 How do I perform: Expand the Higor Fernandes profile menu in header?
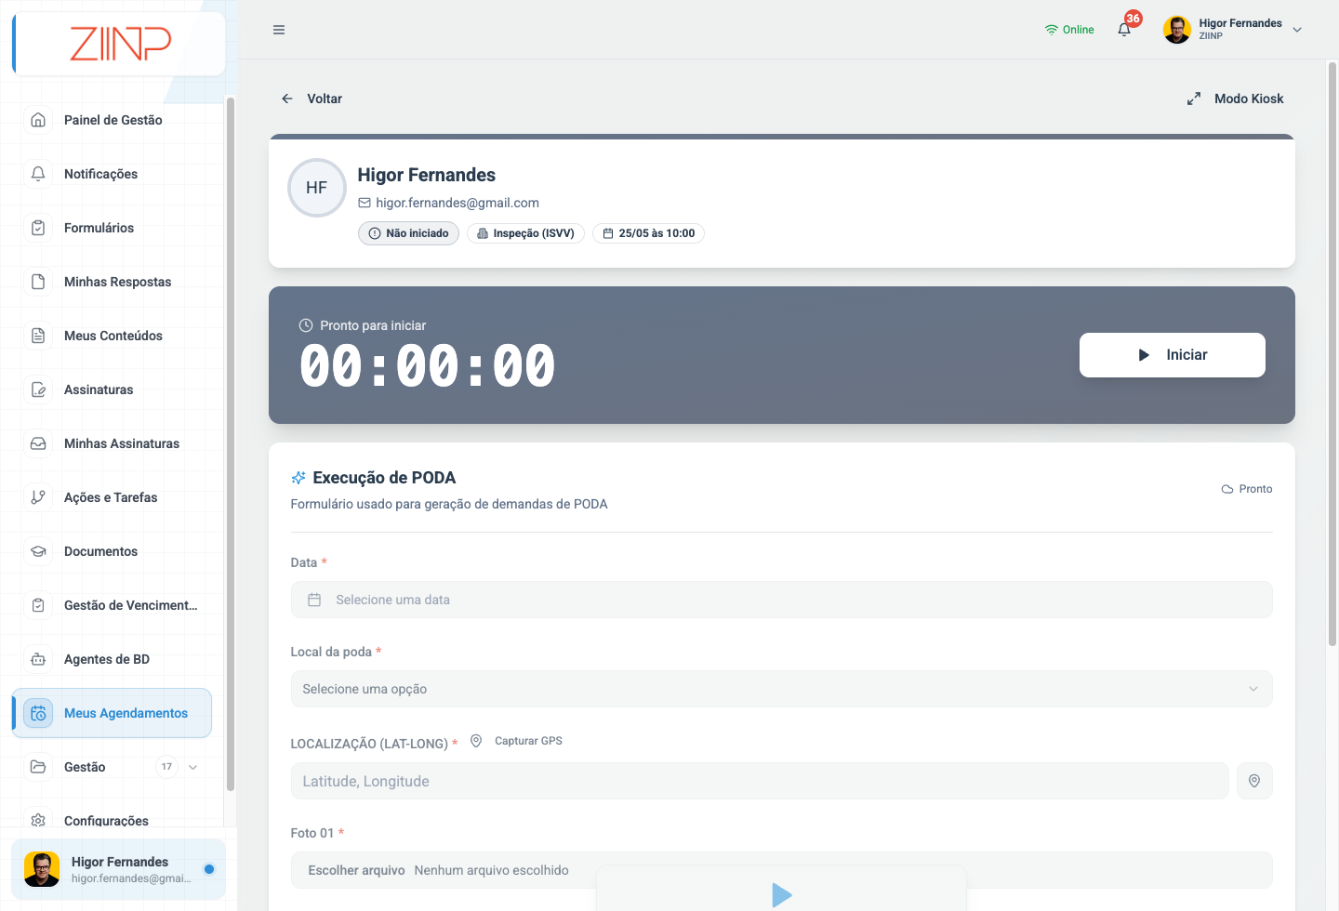[x=1232, y=30]
